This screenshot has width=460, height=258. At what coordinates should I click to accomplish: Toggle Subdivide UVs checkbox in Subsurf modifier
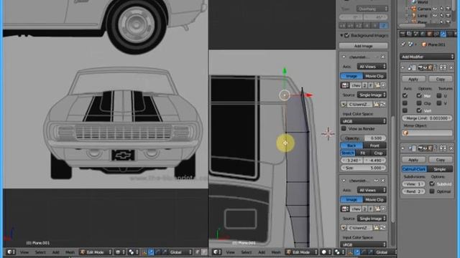click(432, 183)
